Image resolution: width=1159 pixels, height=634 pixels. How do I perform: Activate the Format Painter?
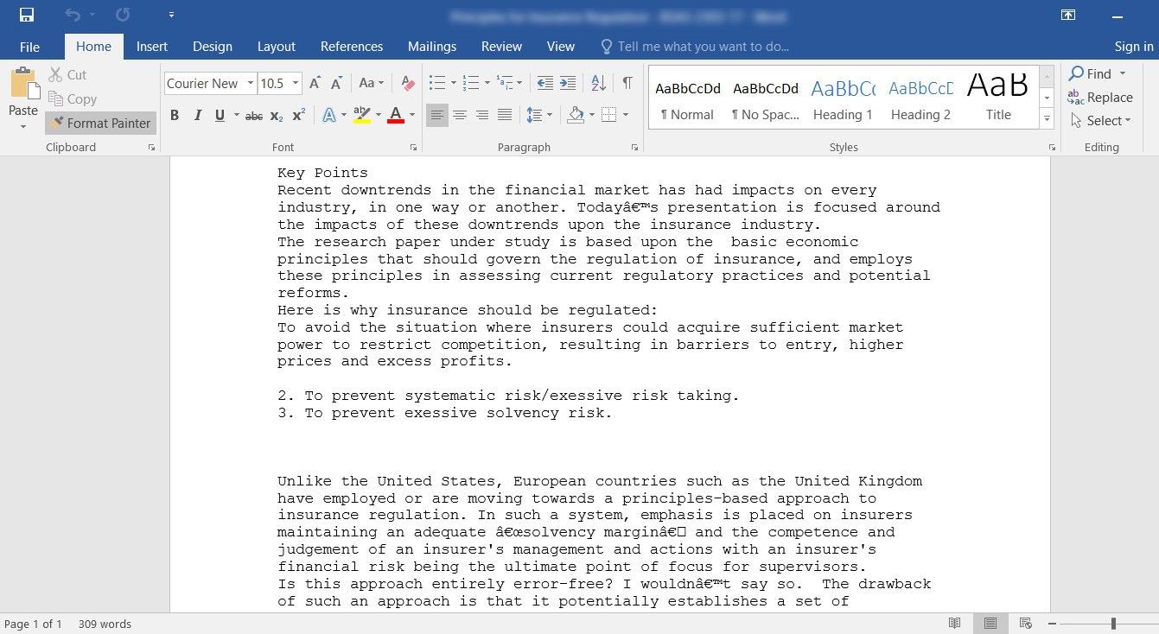[x=100, y=124]
